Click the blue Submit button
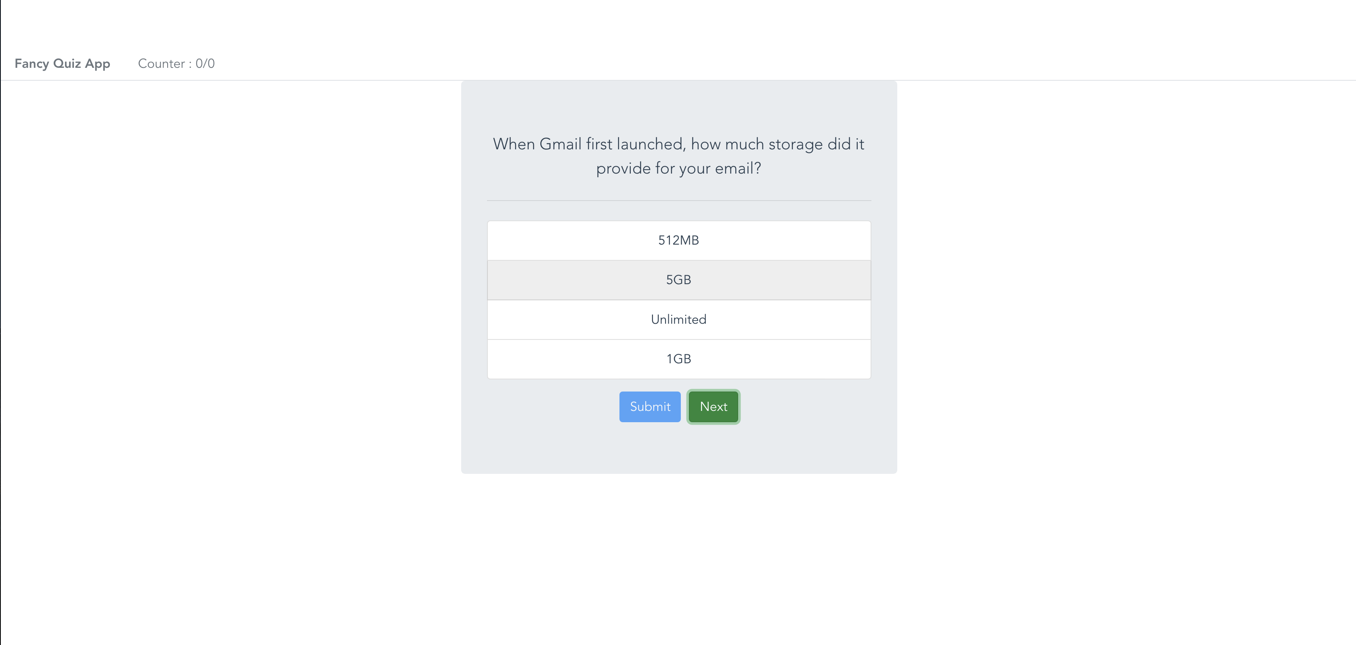The height and width of the screenshot is (645, 1356). pos(650,407)
